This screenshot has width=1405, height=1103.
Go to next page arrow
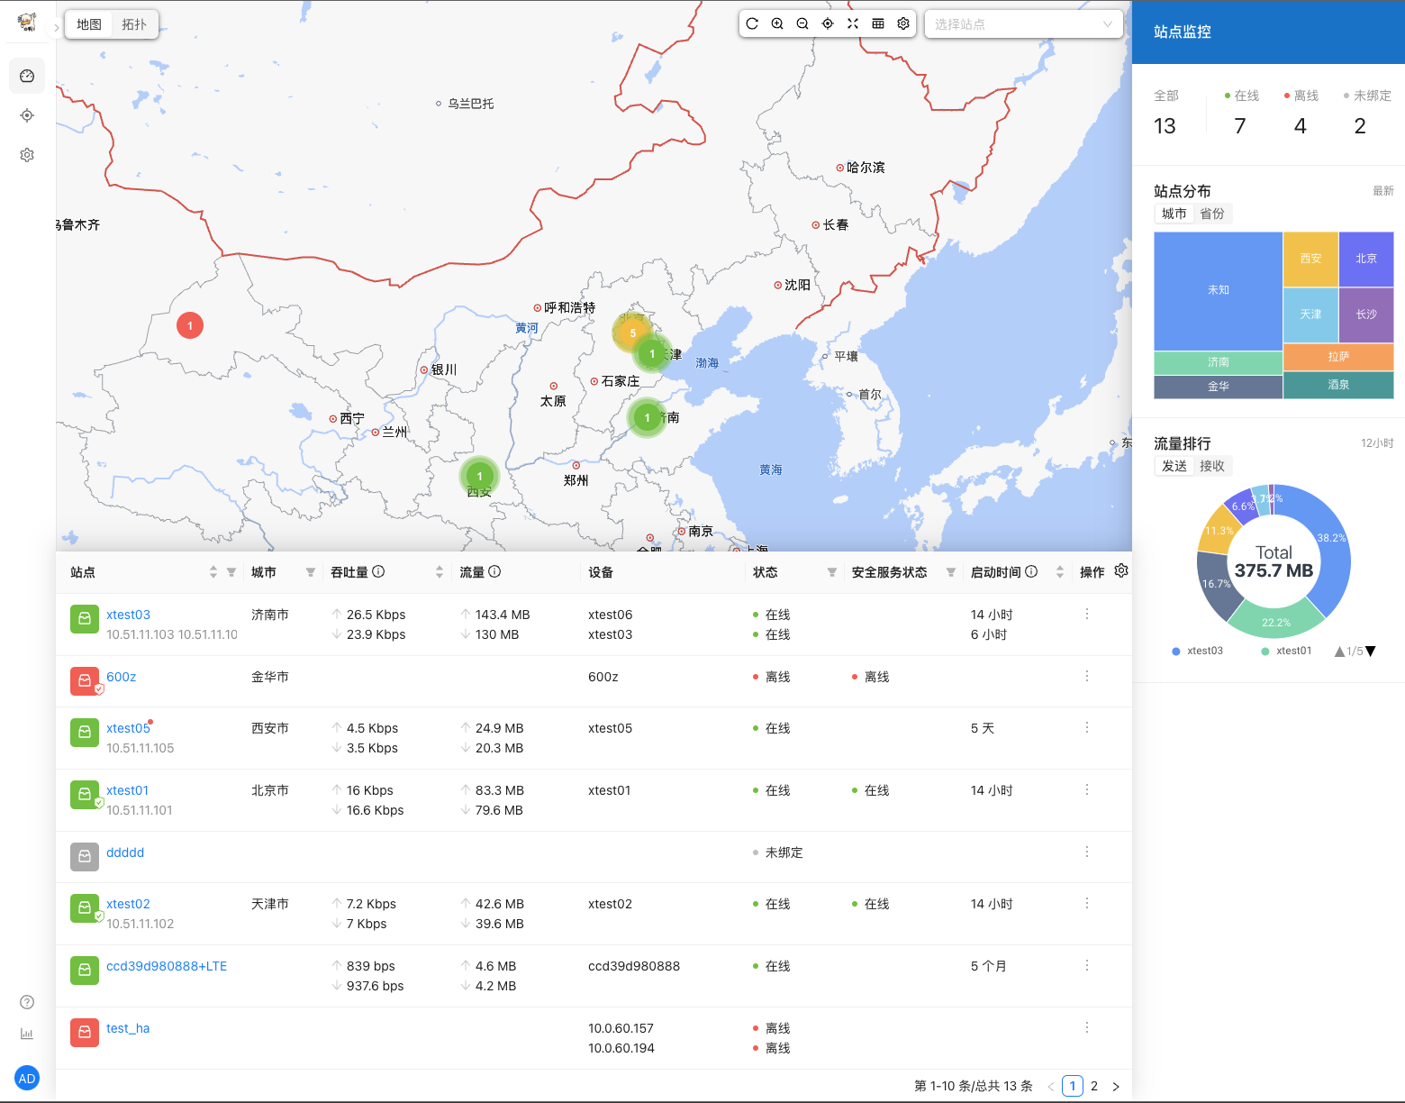pyautogui.click(x=1116, y=1086)
